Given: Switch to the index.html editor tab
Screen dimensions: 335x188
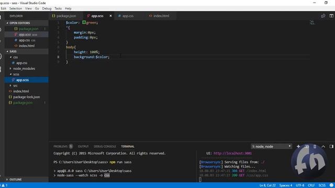Looking at the screenshot, I should coord(161,16).
